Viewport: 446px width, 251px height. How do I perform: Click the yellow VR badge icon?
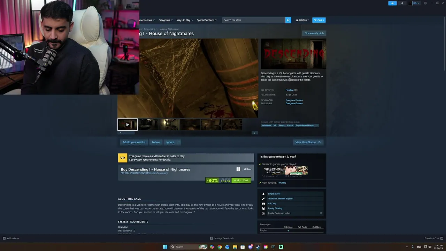click(x=123, y=158)
